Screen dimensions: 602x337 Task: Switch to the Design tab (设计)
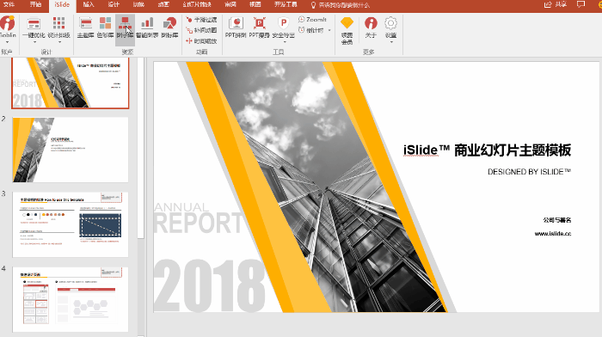coord(114,4)
